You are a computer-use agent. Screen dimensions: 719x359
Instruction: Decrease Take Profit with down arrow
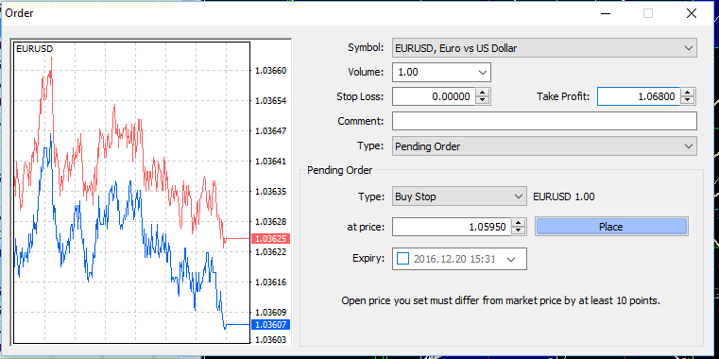point(688,100)
